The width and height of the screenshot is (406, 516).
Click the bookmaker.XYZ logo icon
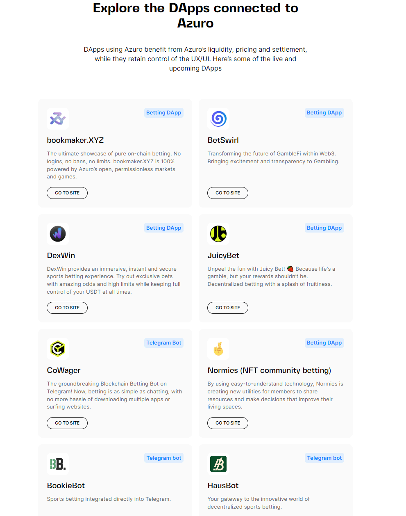coord(58,119)
